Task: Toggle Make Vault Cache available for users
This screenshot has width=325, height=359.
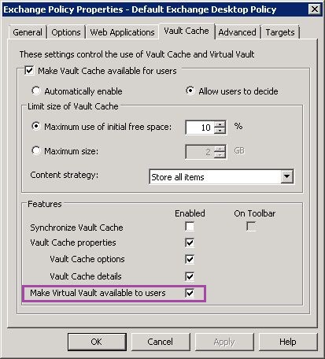Action: pos(29,71)
